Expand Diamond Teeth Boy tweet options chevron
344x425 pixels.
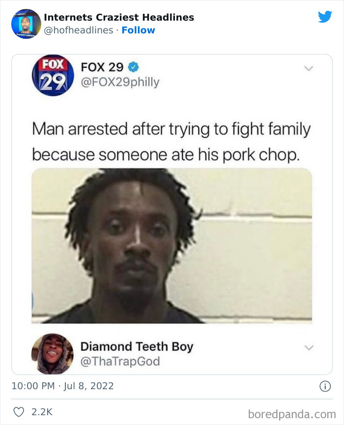309,347
